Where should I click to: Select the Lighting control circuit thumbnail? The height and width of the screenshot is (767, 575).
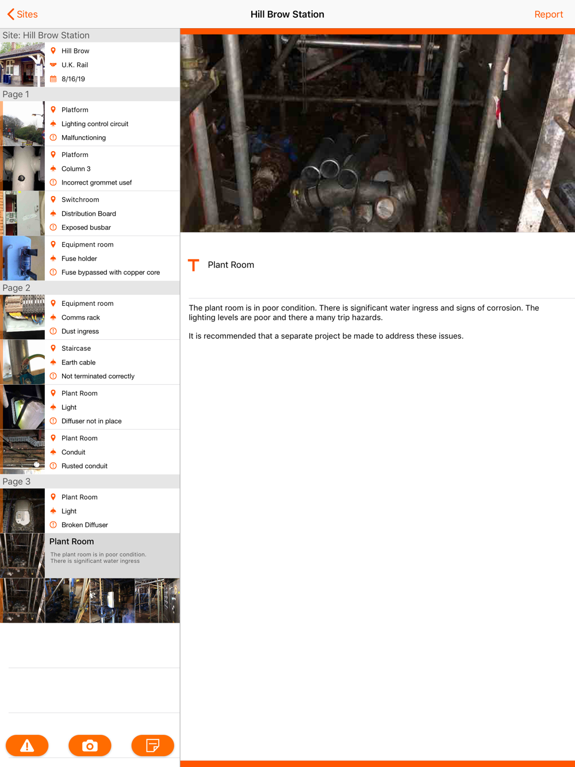(x=22, y=124)
